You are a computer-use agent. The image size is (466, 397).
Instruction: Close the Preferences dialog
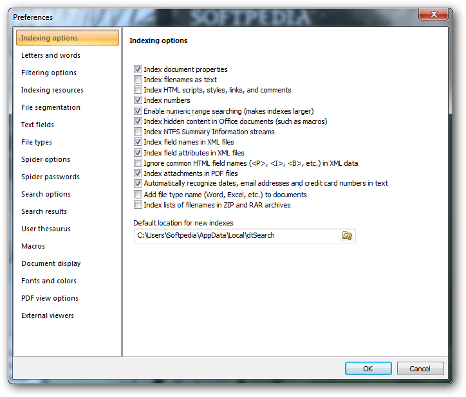[x=434, y=14]
